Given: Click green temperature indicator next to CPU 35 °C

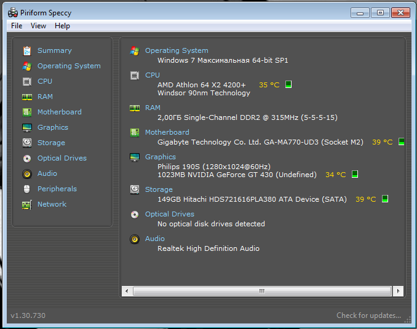Looking at the screenshot, I should [288, 84].
